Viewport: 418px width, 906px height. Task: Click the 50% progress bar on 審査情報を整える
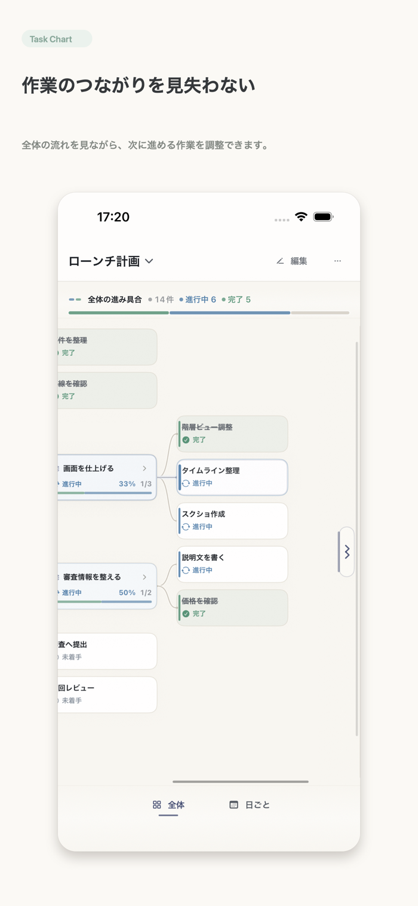105,602
